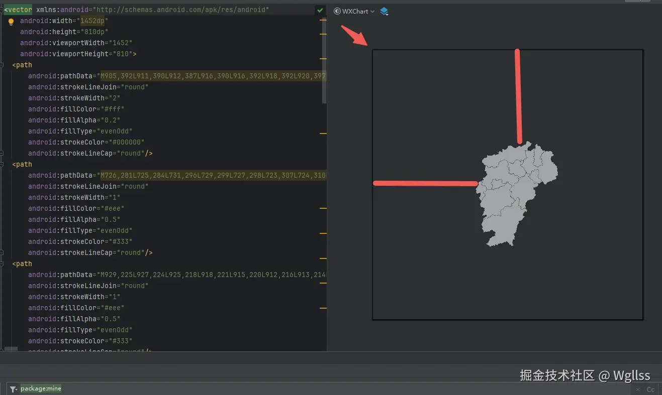The height and width of the screenshot is (395, 662).
Task: Click the topmost yellow warning stripe mark
Action: pos(323,21)
